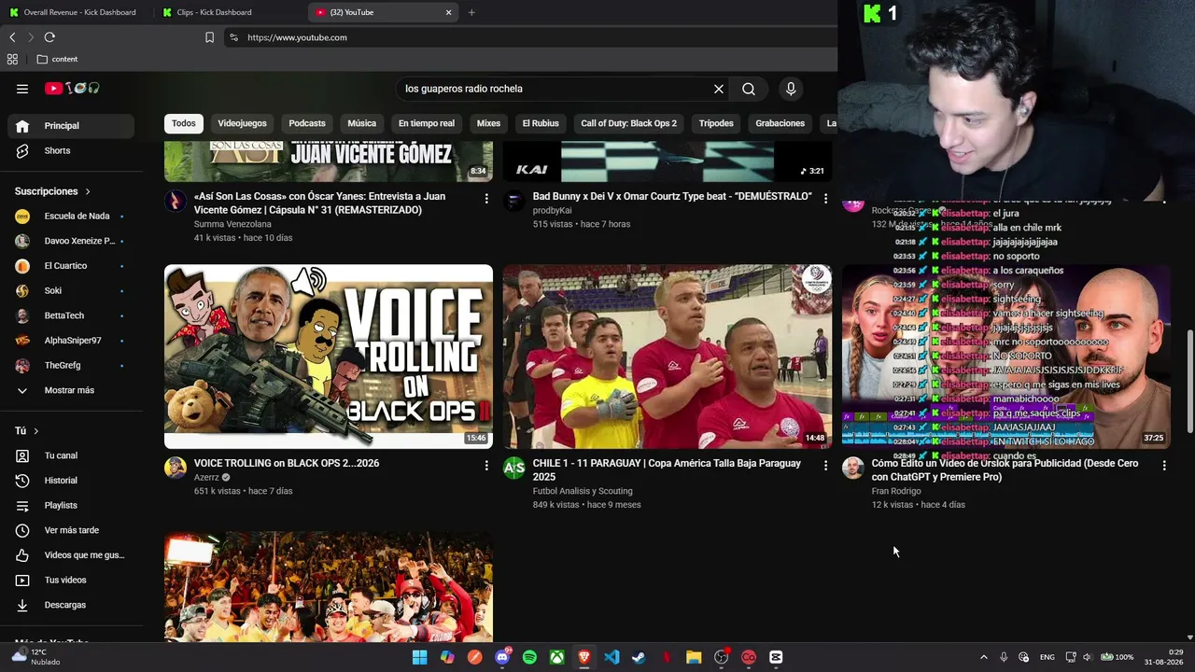
Task: Open options menu for Juan Vicente Gómez video
Action: coord(486,199)
